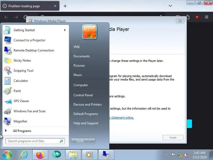Screen dimensions: 213x160
Task: Click the Show desktop strip
Action: (x=211, y=155)
